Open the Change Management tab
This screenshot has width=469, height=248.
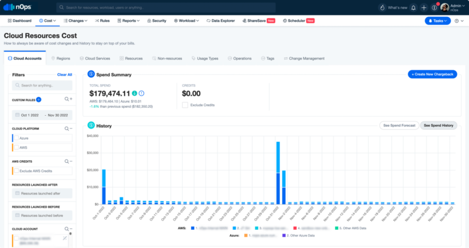click(308, 58)
